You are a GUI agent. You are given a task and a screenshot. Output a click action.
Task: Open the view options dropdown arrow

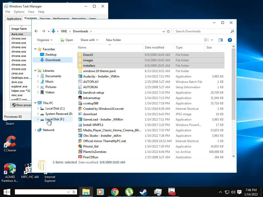click(212, 40)
